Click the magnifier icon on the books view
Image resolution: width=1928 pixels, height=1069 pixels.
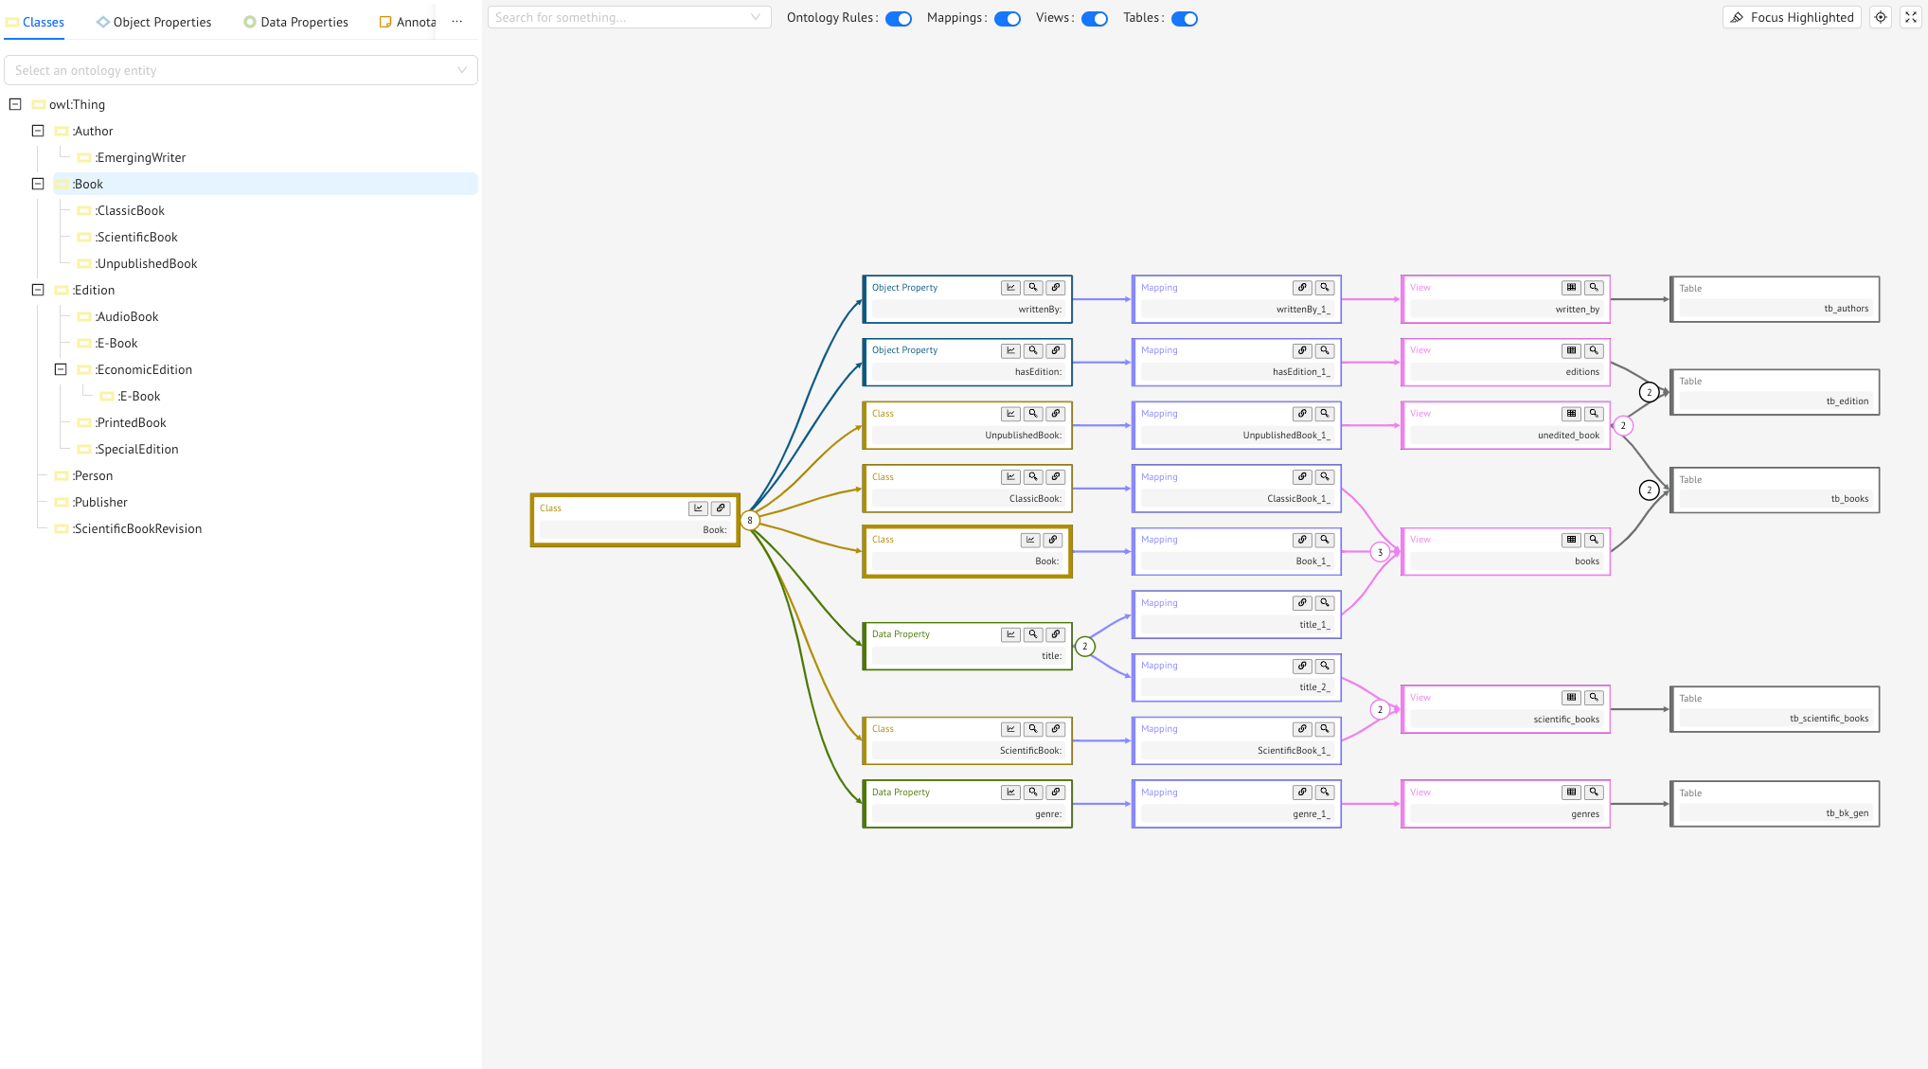(1594, 540)
